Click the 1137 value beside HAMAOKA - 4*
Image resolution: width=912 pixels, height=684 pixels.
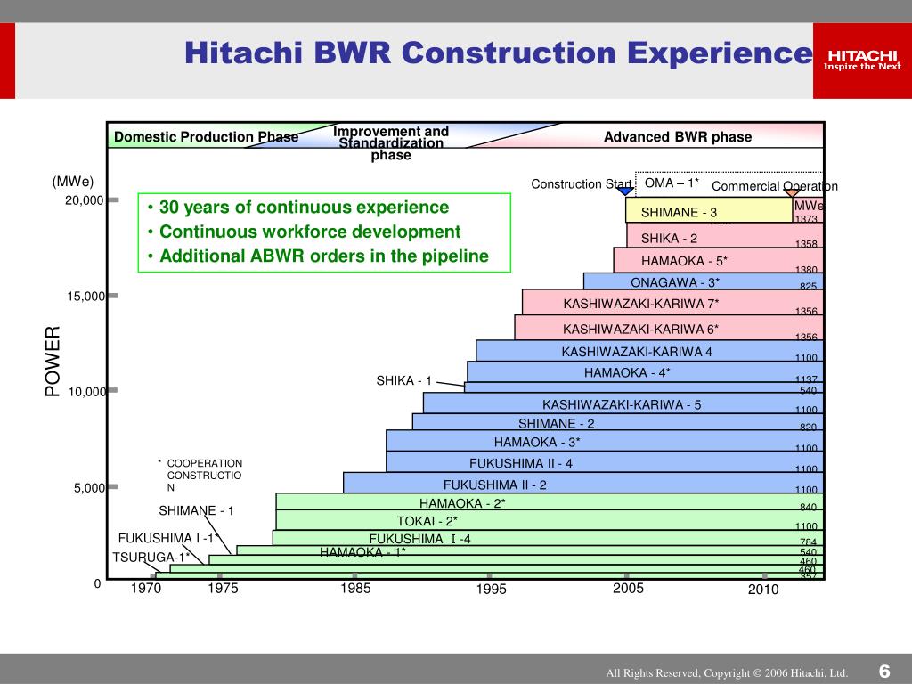click(x=806, y=379)
